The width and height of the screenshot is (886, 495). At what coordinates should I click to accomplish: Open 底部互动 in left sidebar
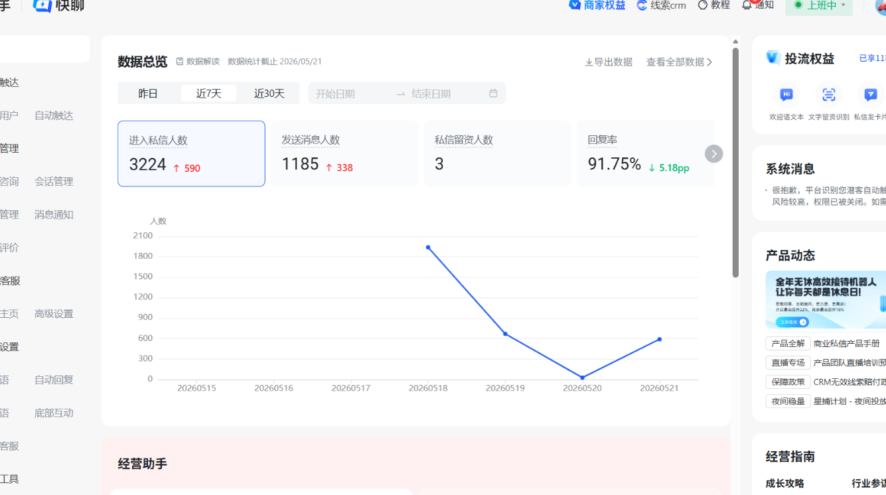54,413
